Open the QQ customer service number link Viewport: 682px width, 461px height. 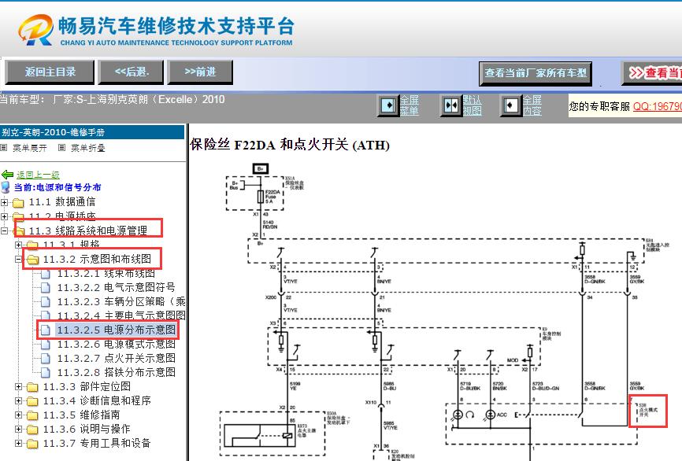[658, 106]
